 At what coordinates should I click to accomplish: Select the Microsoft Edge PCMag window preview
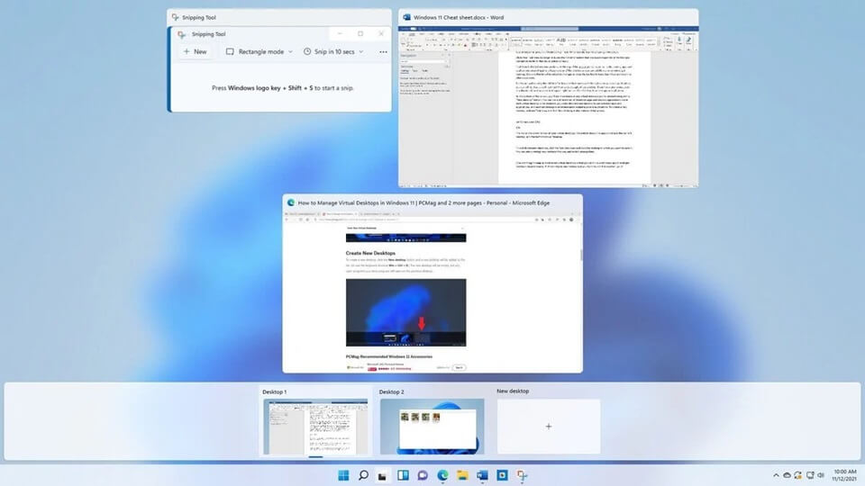click(432, 283)
